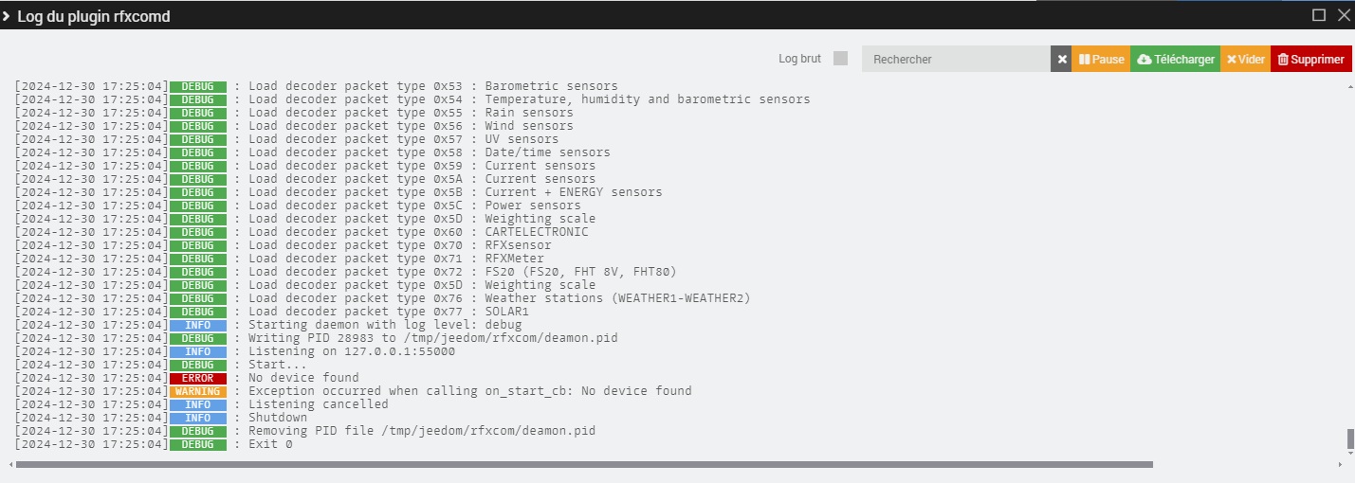Click the vertical scrollbar thumb
1355x483 pixels.
tap(1350, 439)
